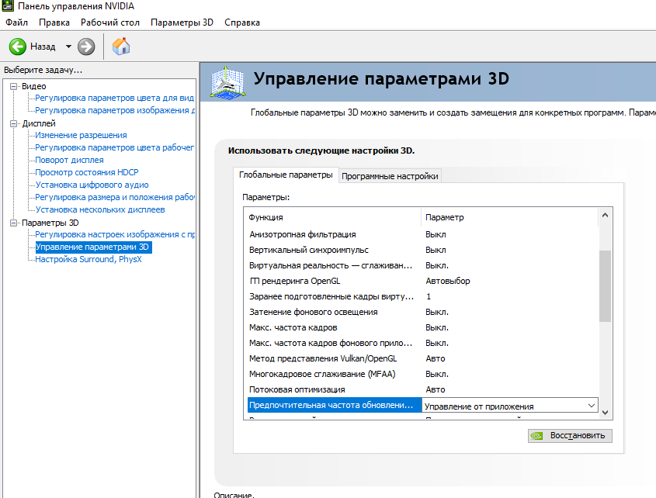Screen dimensions: 656x498
Task: Click the Видео tree label
Action: click(x=34, y=86)
